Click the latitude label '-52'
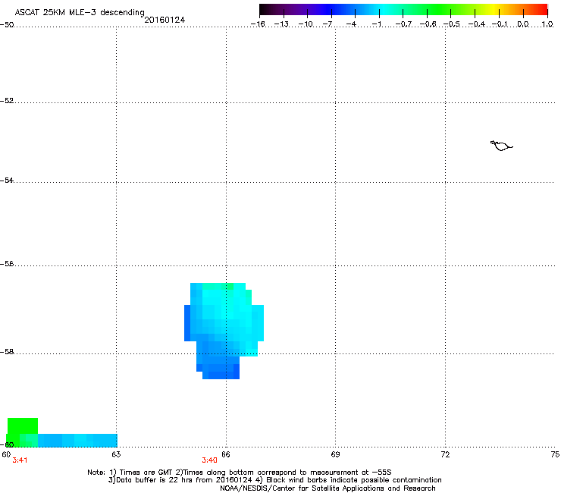The height and width of the screenshot is (493, 561). coord(7,101)
